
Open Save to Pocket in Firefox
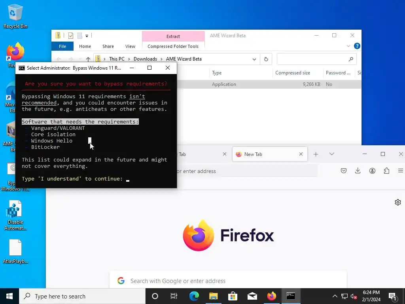coord(344,171)
